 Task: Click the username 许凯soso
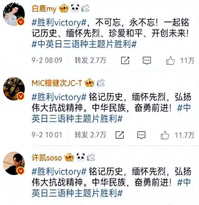(x=47, y=157)
